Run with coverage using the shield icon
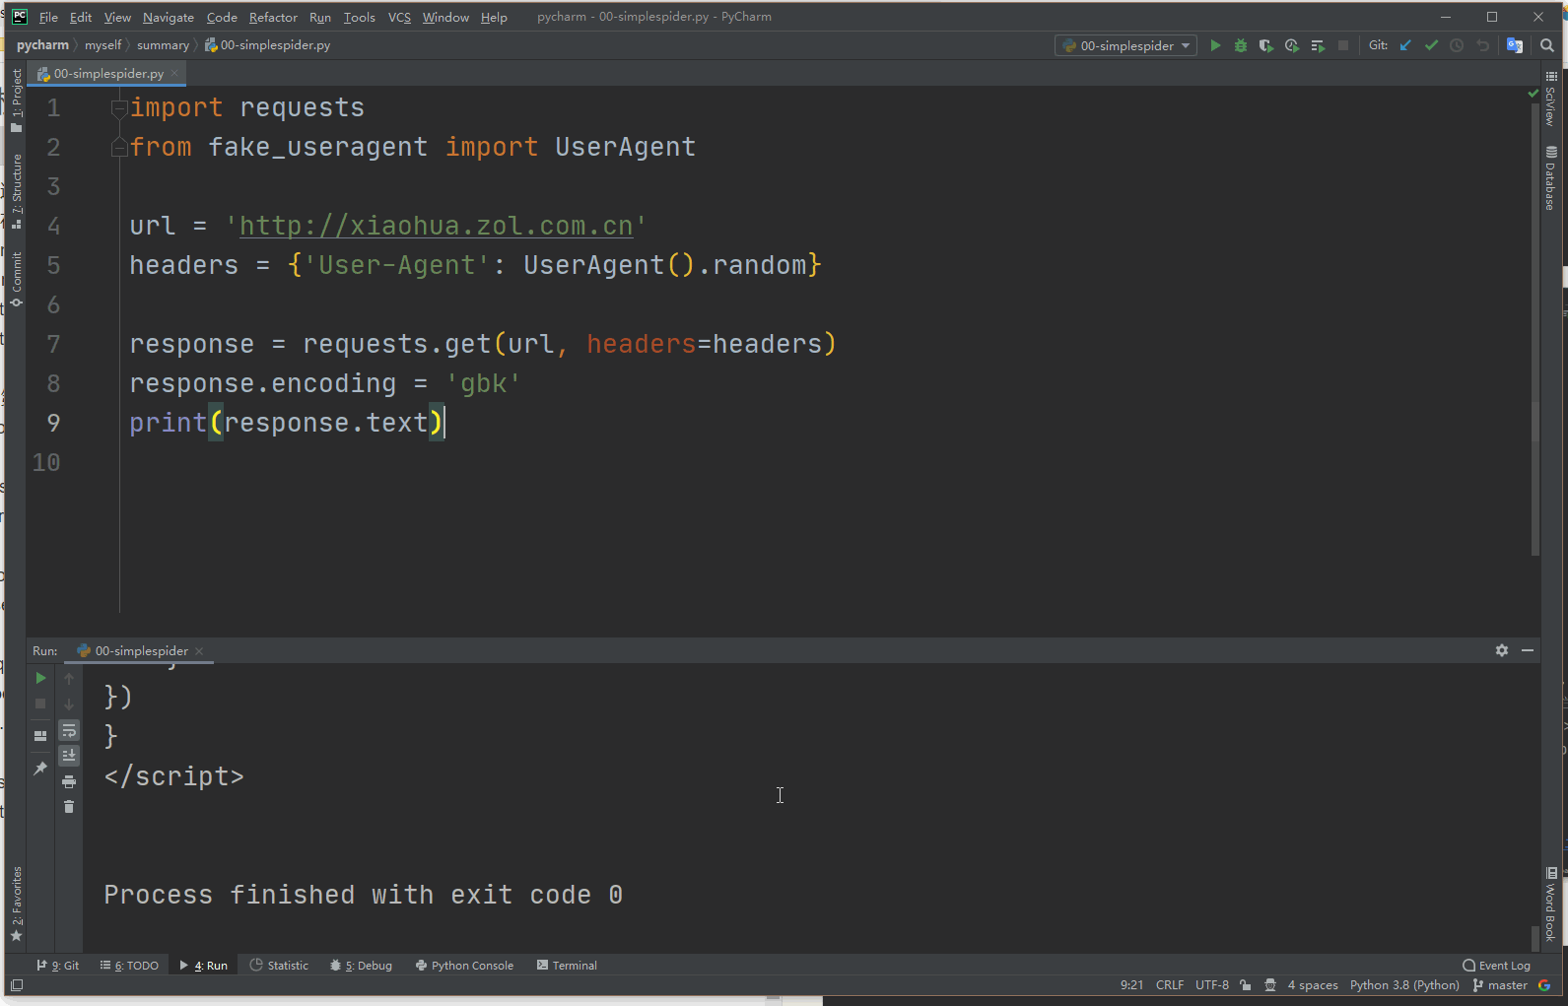1568x1006 pixels. click(1266, 45)
